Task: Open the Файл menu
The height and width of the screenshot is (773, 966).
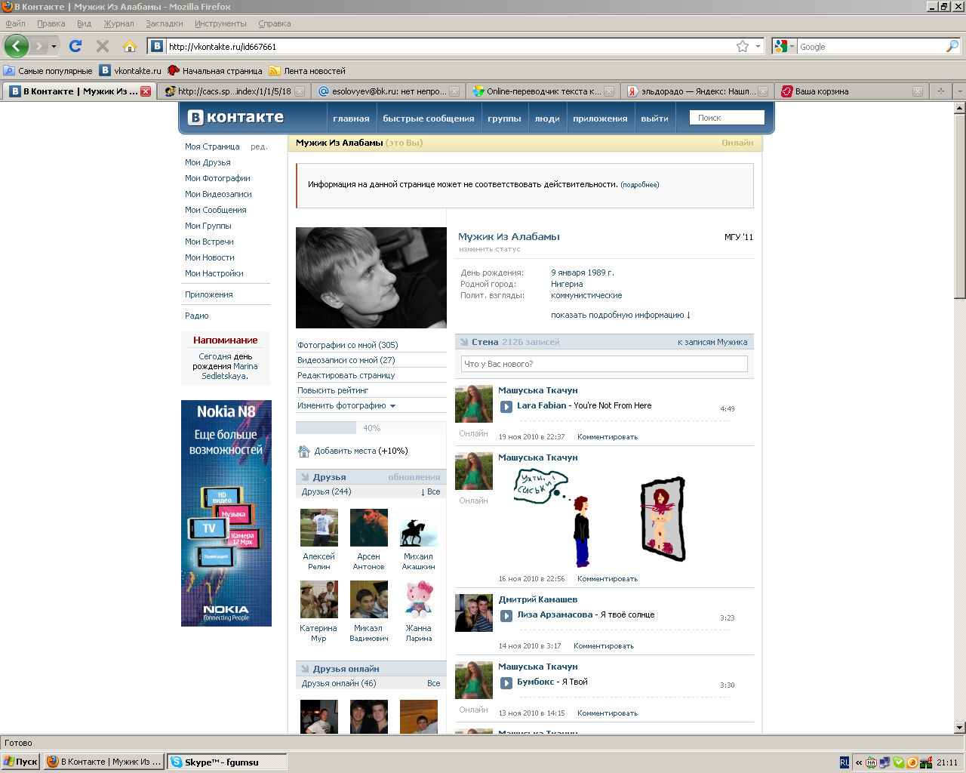Action: [15, 23]
